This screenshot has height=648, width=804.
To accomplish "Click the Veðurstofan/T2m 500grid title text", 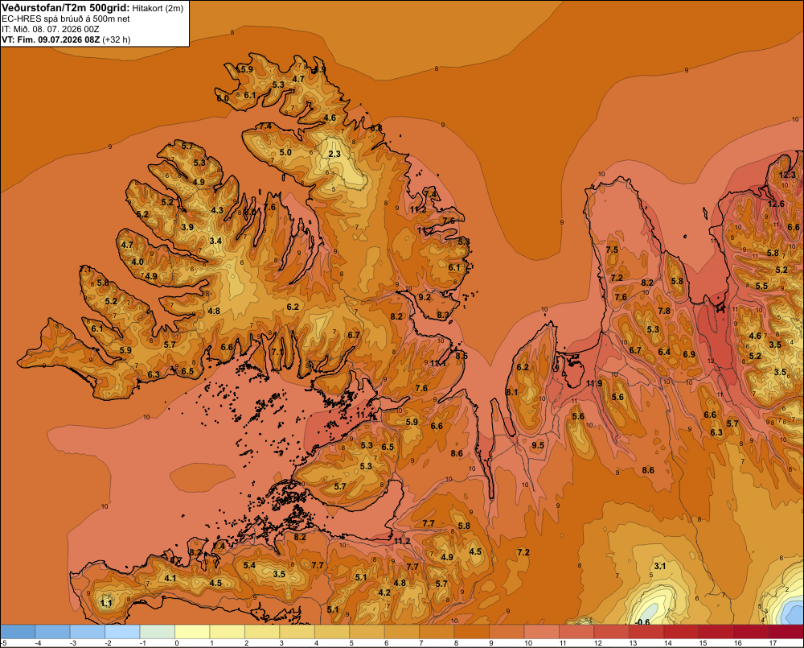I will [x=66, y=8].
